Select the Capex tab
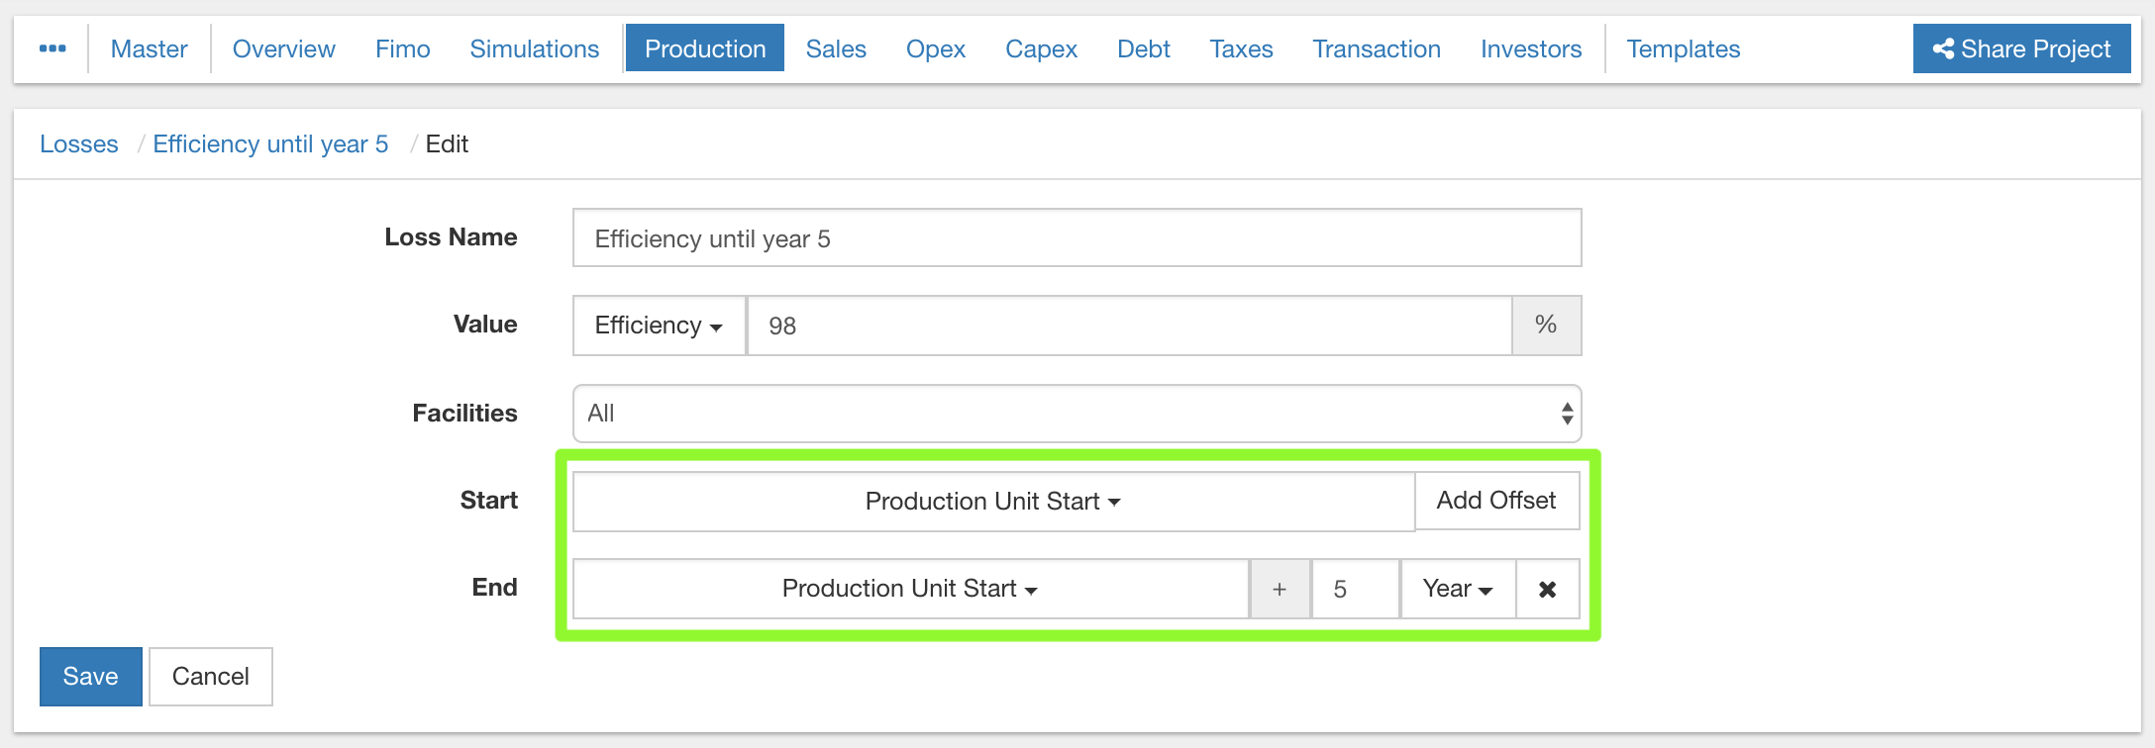This screenshot has height=748, width=2155. [x=1041, y=48]
